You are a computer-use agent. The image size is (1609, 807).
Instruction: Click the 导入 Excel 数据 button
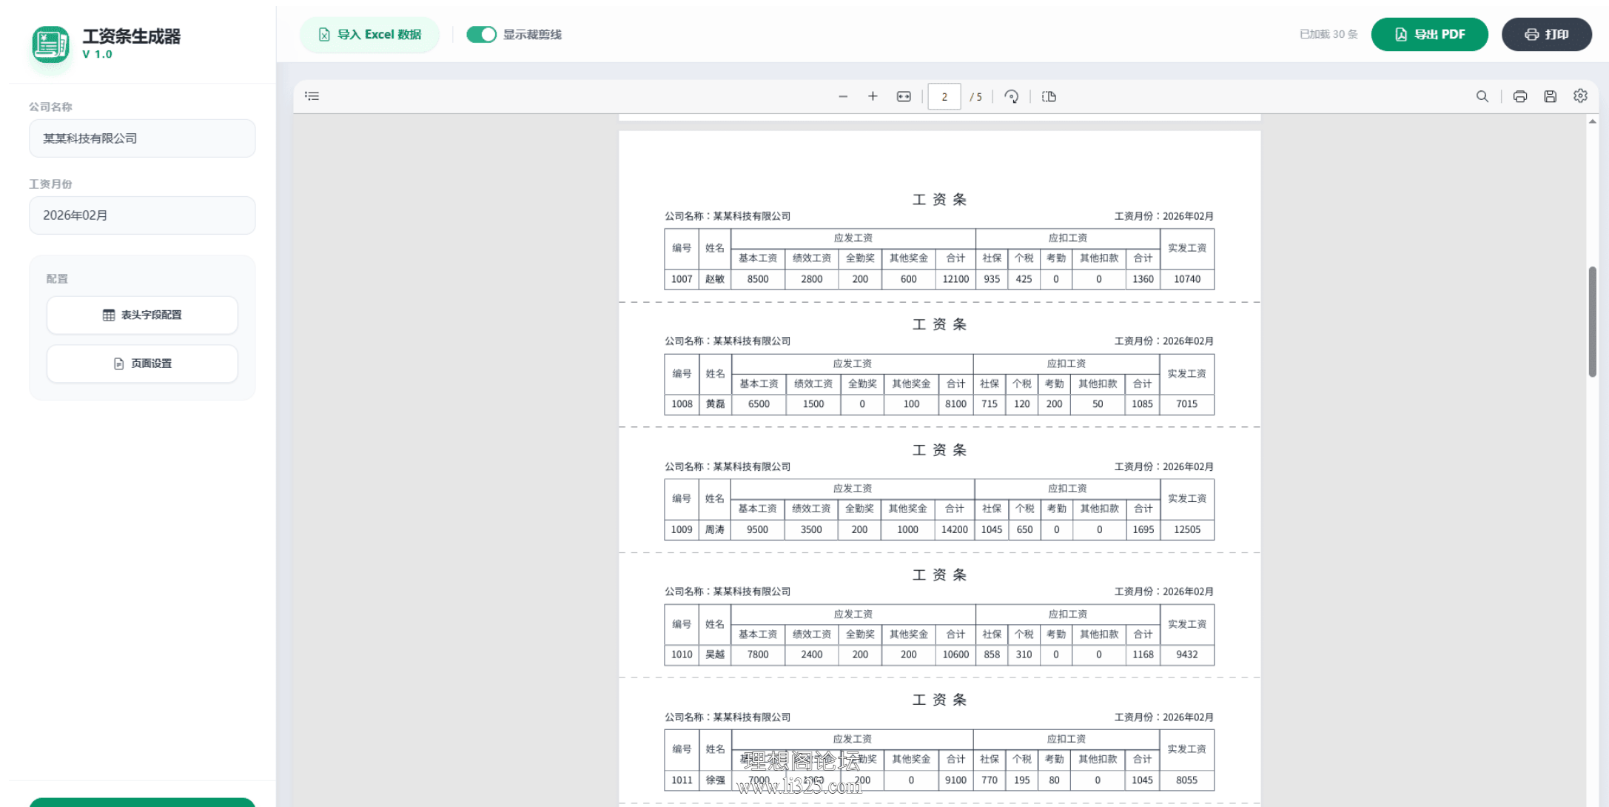pos(370,35)
